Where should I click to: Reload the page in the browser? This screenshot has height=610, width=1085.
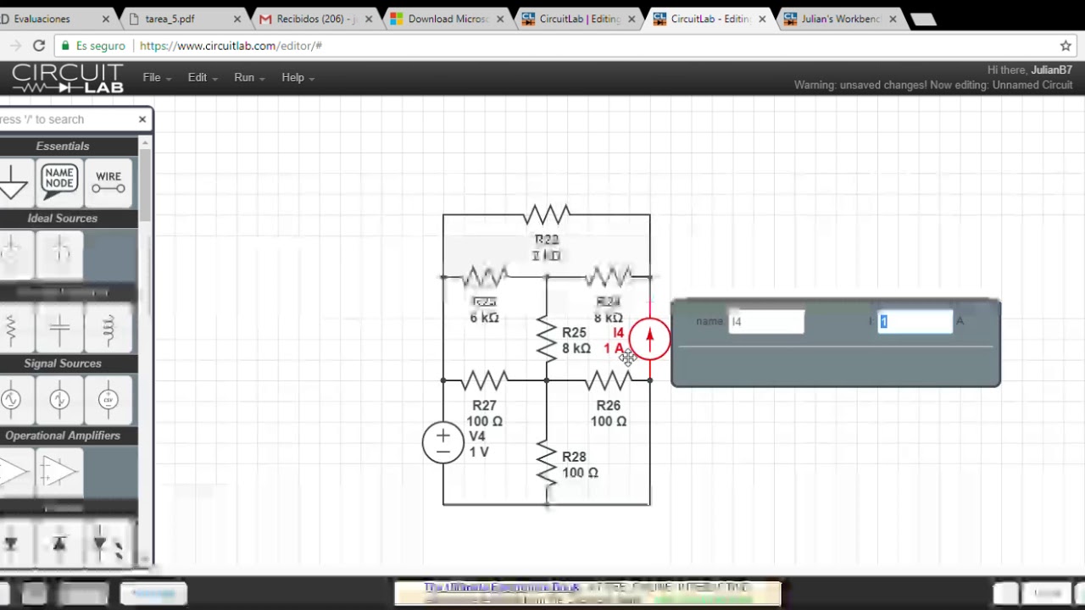(x=39, y=46)
